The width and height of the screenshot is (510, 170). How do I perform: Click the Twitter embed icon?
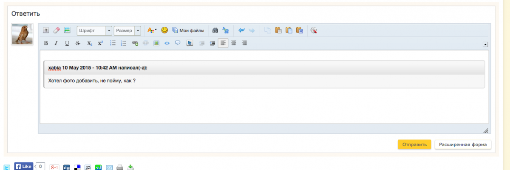click(190, 43)
